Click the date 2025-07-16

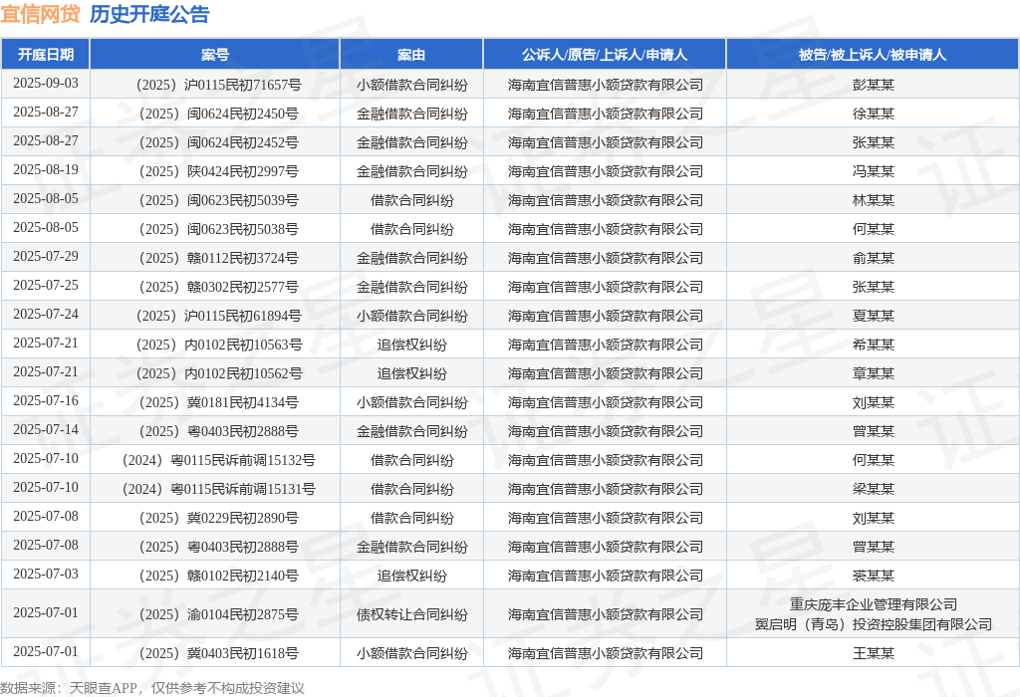click(46, 400)
